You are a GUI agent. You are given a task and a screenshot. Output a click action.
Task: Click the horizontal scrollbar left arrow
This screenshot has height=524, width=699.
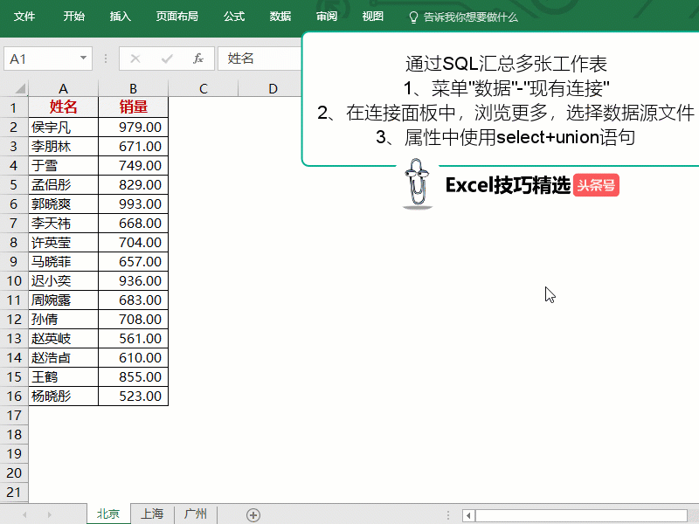(x=468, y=516)
